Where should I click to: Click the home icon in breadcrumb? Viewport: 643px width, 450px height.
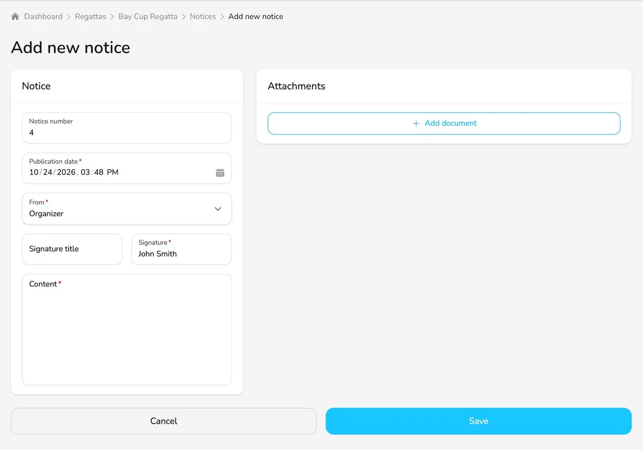tap(15, 16)
